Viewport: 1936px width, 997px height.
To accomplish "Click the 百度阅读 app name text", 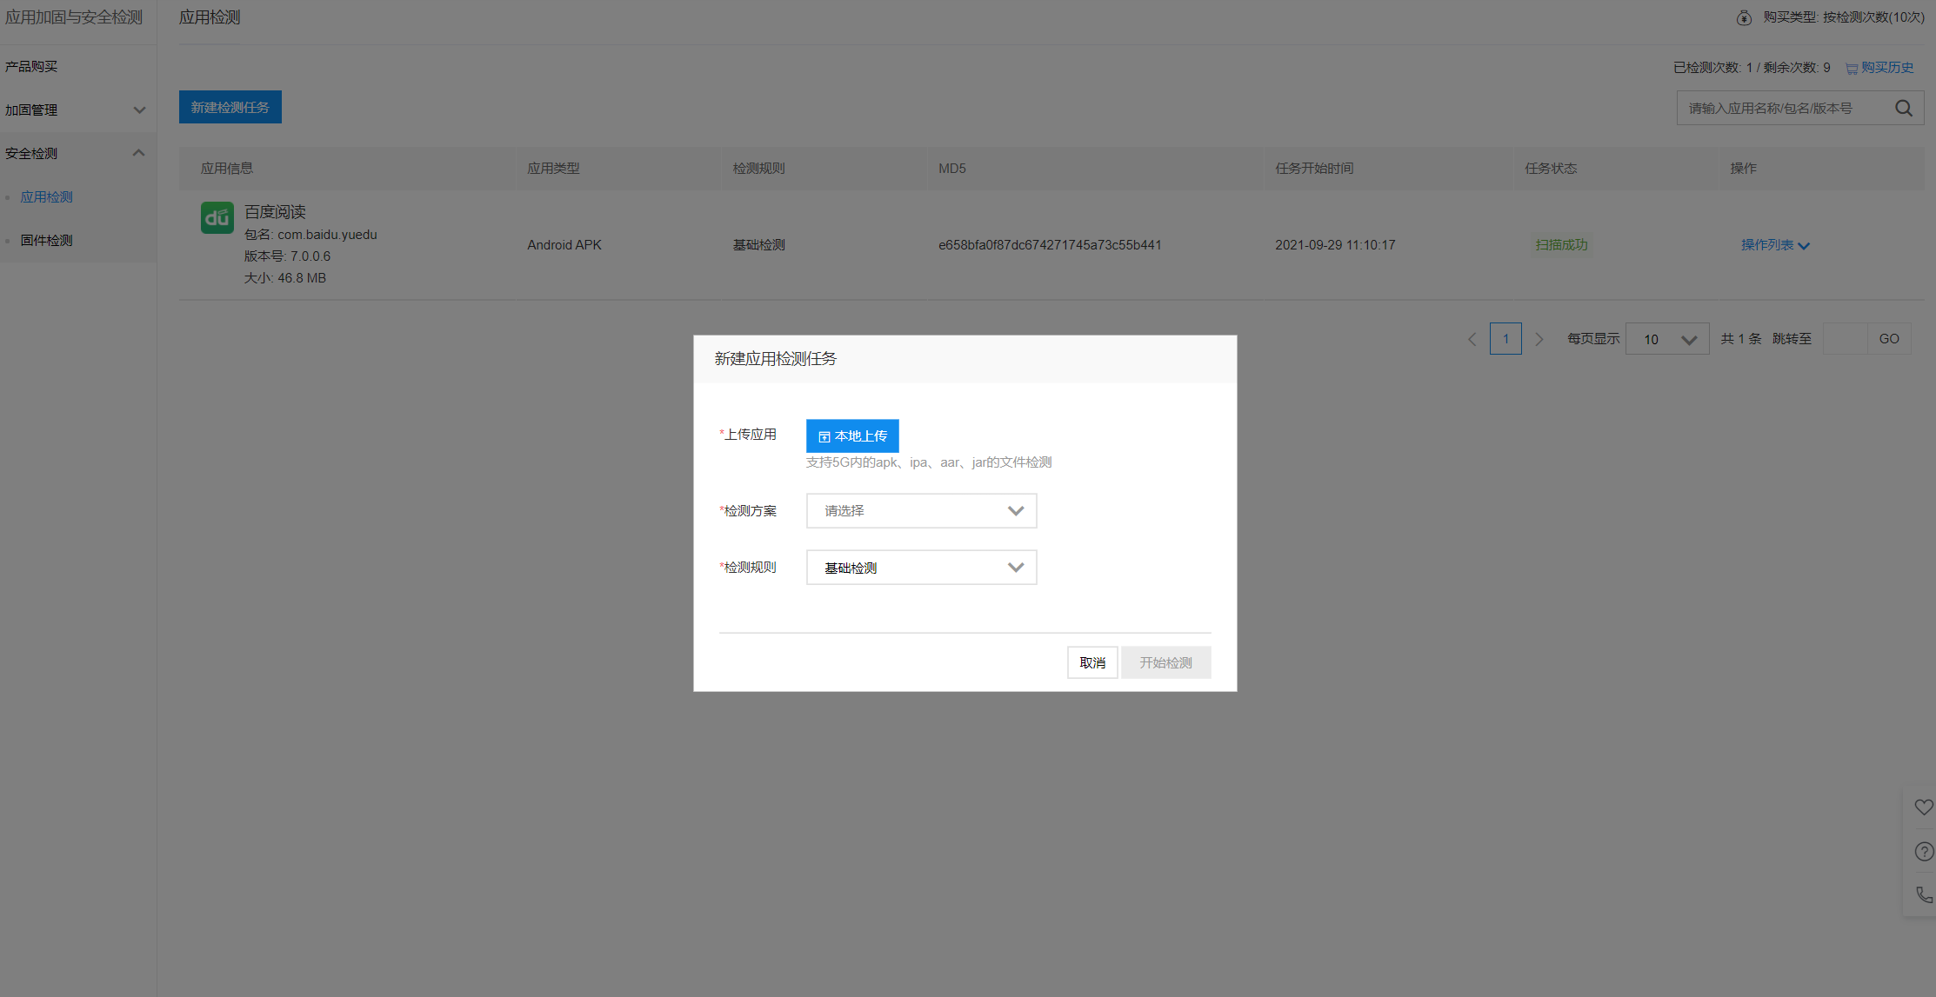I will point(275,212).
